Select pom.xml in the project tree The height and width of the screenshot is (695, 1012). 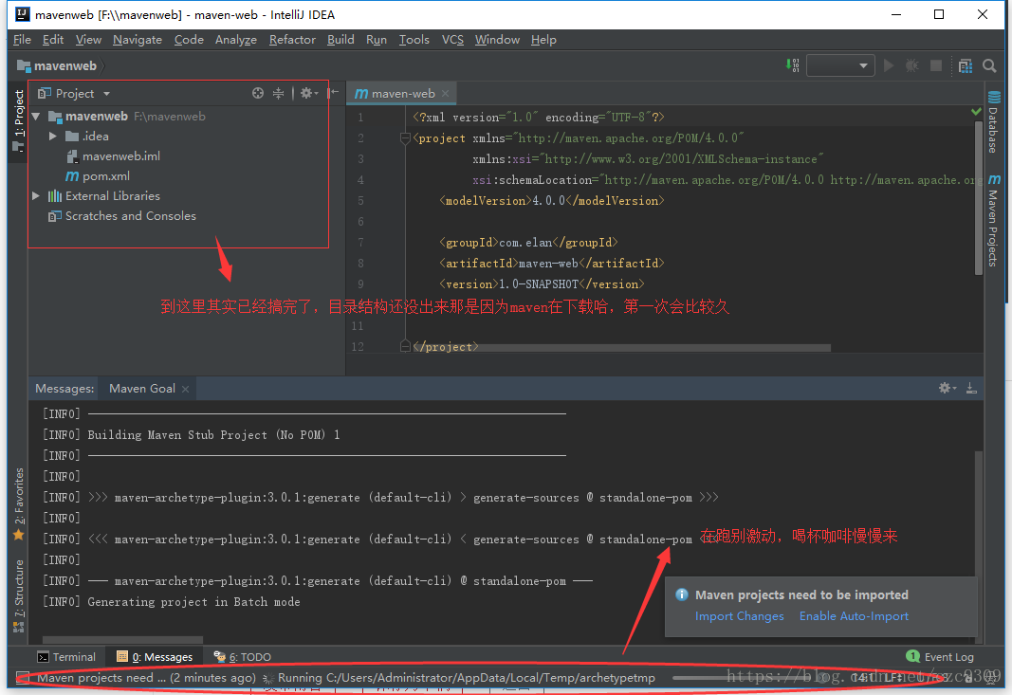[x=105, y=176]
